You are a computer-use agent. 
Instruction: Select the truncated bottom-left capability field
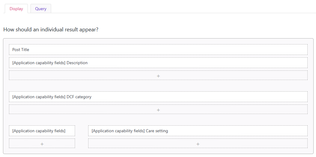coord(42,131)
